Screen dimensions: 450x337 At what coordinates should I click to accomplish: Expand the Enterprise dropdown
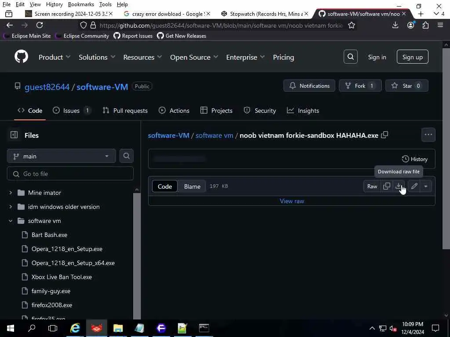click(x=245, y=57)
